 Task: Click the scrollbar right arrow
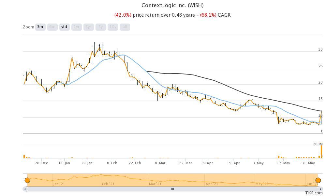320,189
